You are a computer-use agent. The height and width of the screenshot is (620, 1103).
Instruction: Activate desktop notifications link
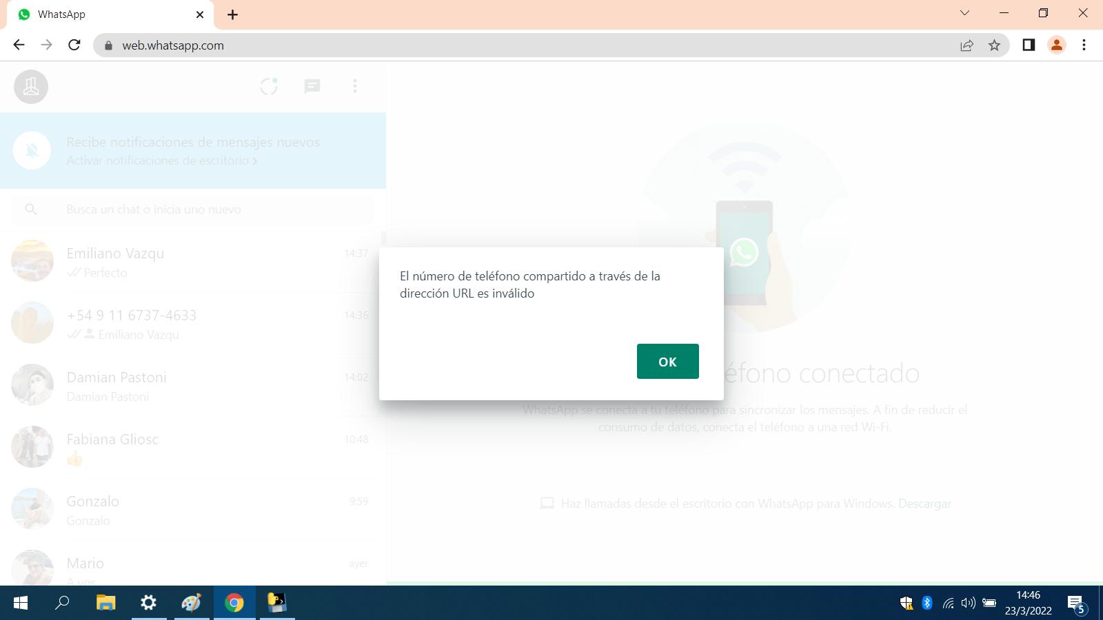click(162, 161)
